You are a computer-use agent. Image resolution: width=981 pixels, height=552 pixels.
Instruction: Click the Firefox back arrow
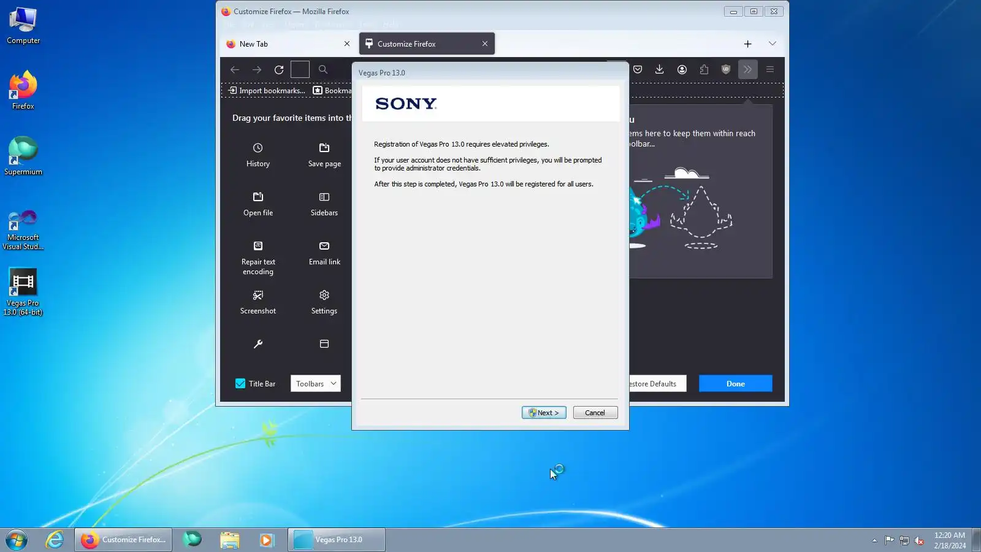pyautogui.click(x=235, y=69)
